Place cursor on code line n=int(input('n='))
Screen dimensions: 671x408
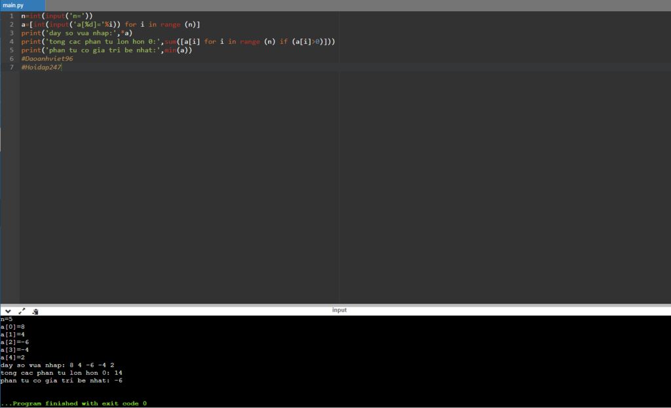coord(57,16)
